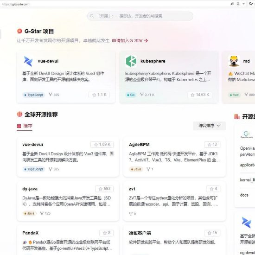Click the kubesphere logo icon
The width and height of the screenshot is (255, 255).
point(131,61)
